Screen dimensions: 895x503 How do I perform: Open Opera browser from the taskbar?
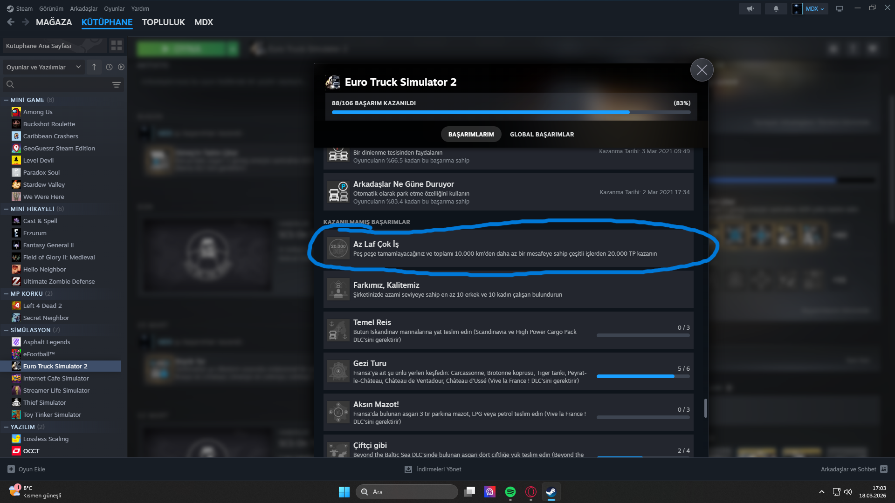(531, 492)
